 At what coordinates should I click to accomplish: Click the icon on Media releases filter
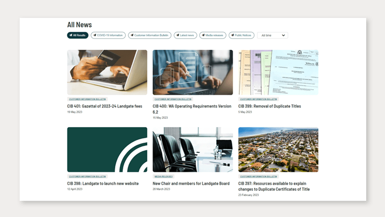tap(203, 35)
